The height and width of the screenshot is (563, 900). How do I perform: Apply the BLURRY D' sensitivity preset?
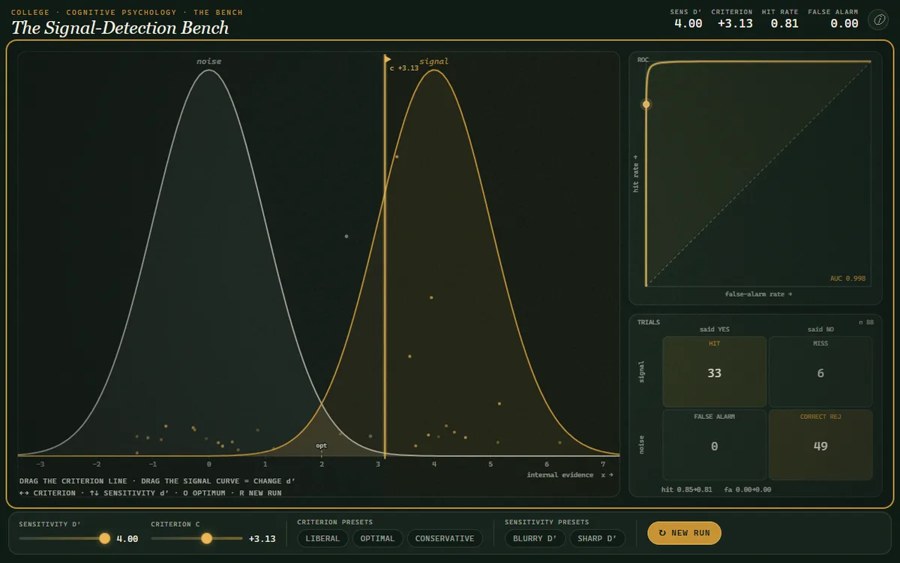coord(534,538)
